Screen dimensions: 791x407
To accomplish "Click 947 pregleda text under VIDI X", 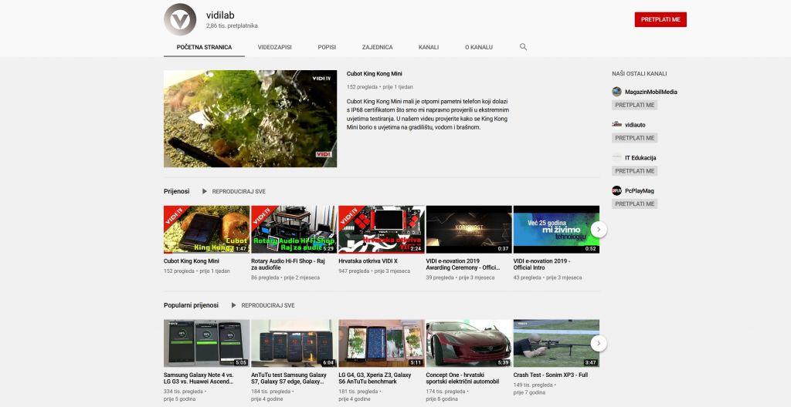I will coord(354,271).
